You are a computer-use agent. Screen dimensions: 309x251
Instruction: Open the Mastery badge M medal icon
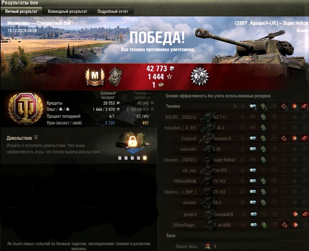[x=95, y=77]
